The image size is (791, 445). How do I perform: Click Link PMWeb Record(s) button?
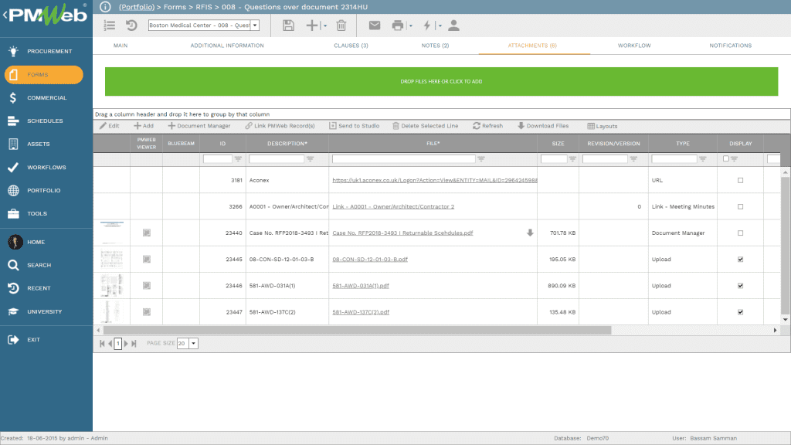(x=280, y=126)
